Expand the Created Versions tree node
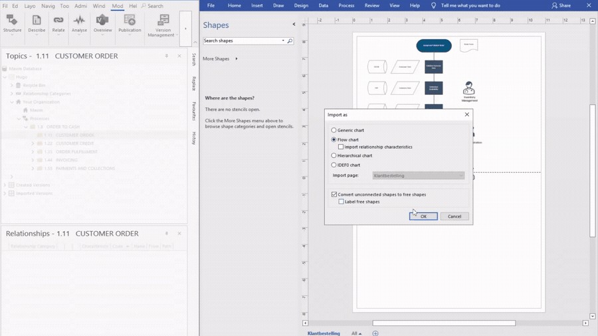The height and width of the screenshot is (336, 598). [5, 185]
